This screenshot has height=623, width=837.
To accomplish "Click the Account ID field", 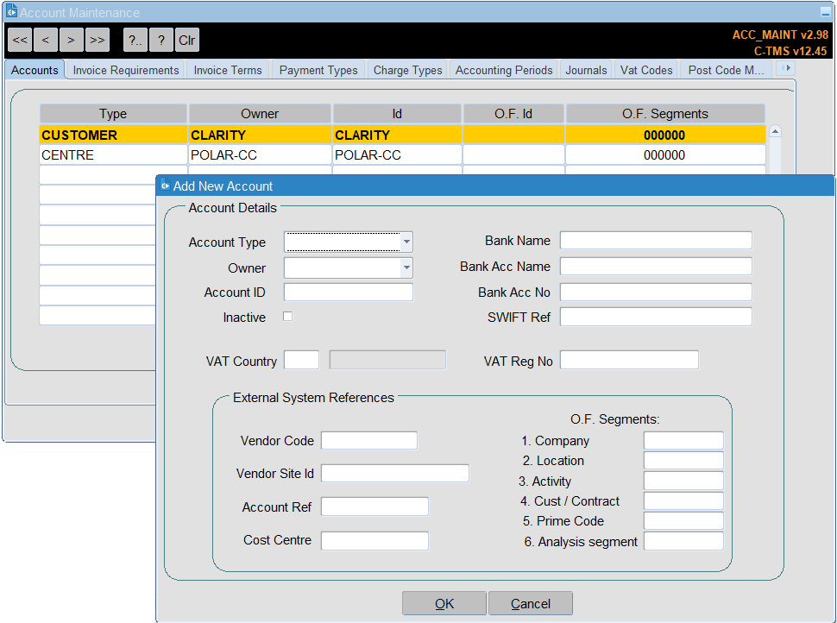I will pyautogui.click(x=349, y=292).
